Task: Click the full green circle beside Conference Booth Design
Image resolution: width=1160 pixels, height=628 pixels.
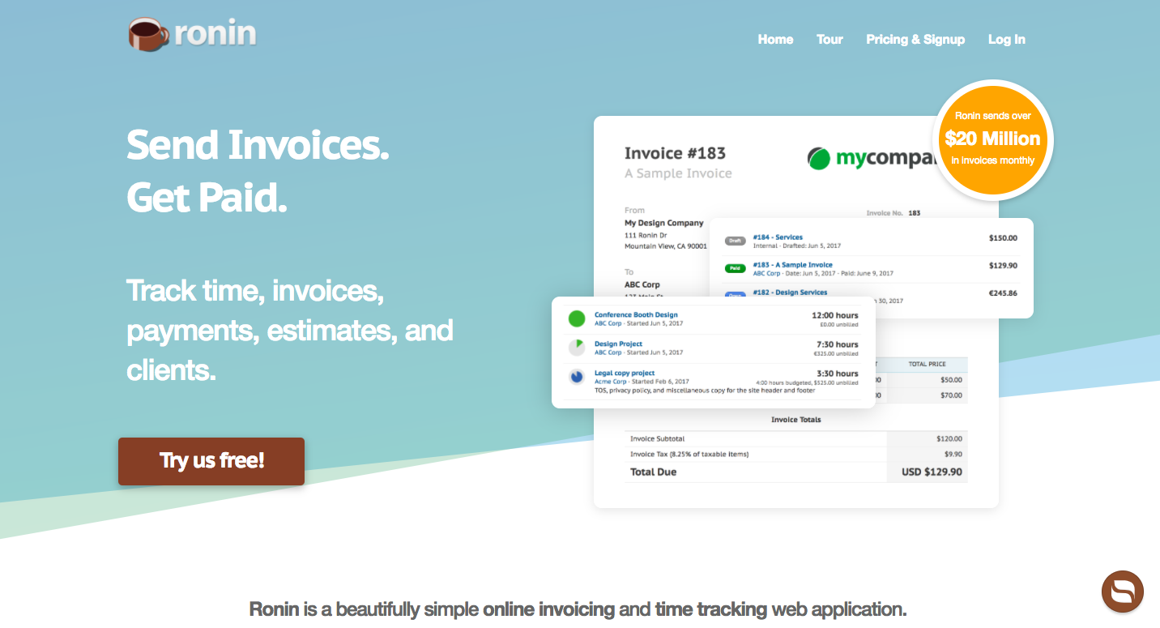Action: pyautogui.click(x=577, y=318)
